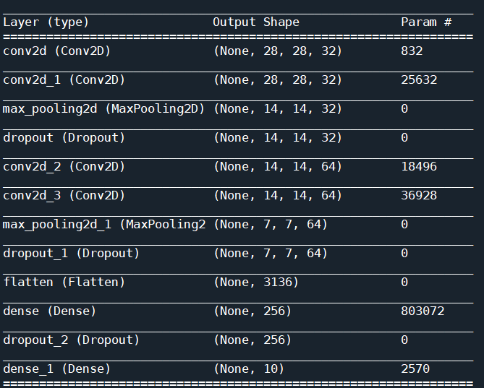Image resolution: width=484 pixels, height=388 pixels.
Task: Select the 'conv2d_3 (Conv2D)' layer name
Action: [x=64, y=196]
